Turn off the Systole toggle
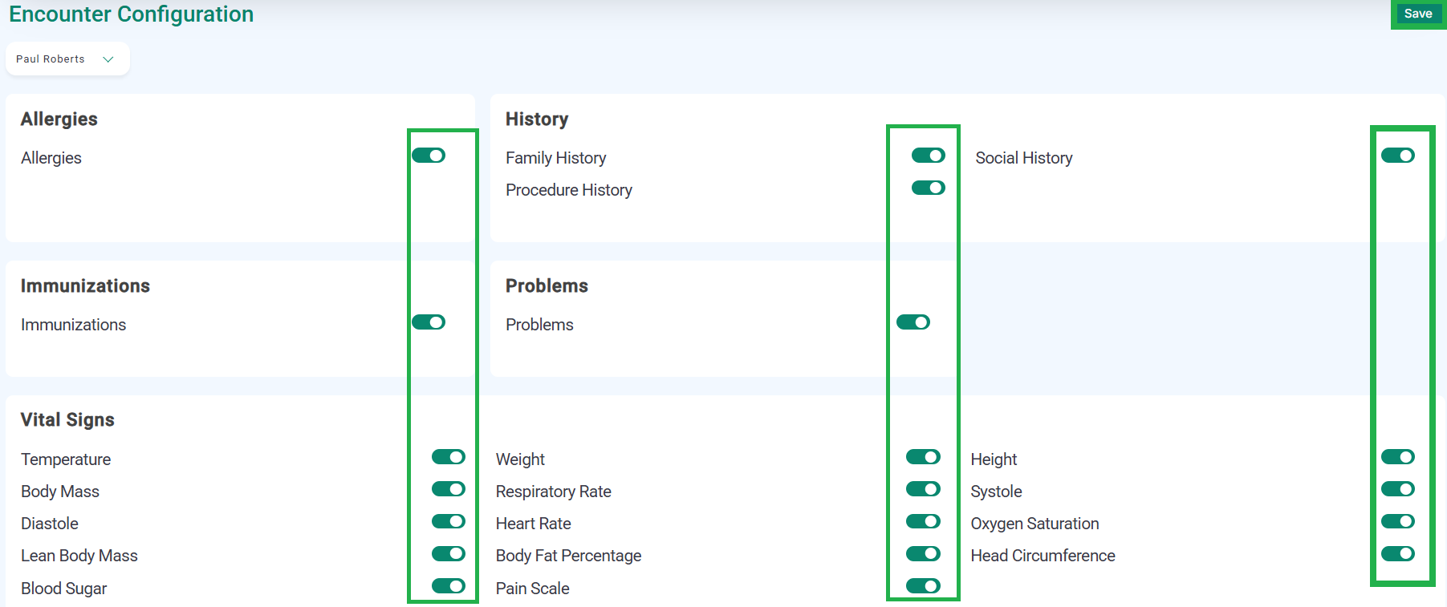 1398,489
